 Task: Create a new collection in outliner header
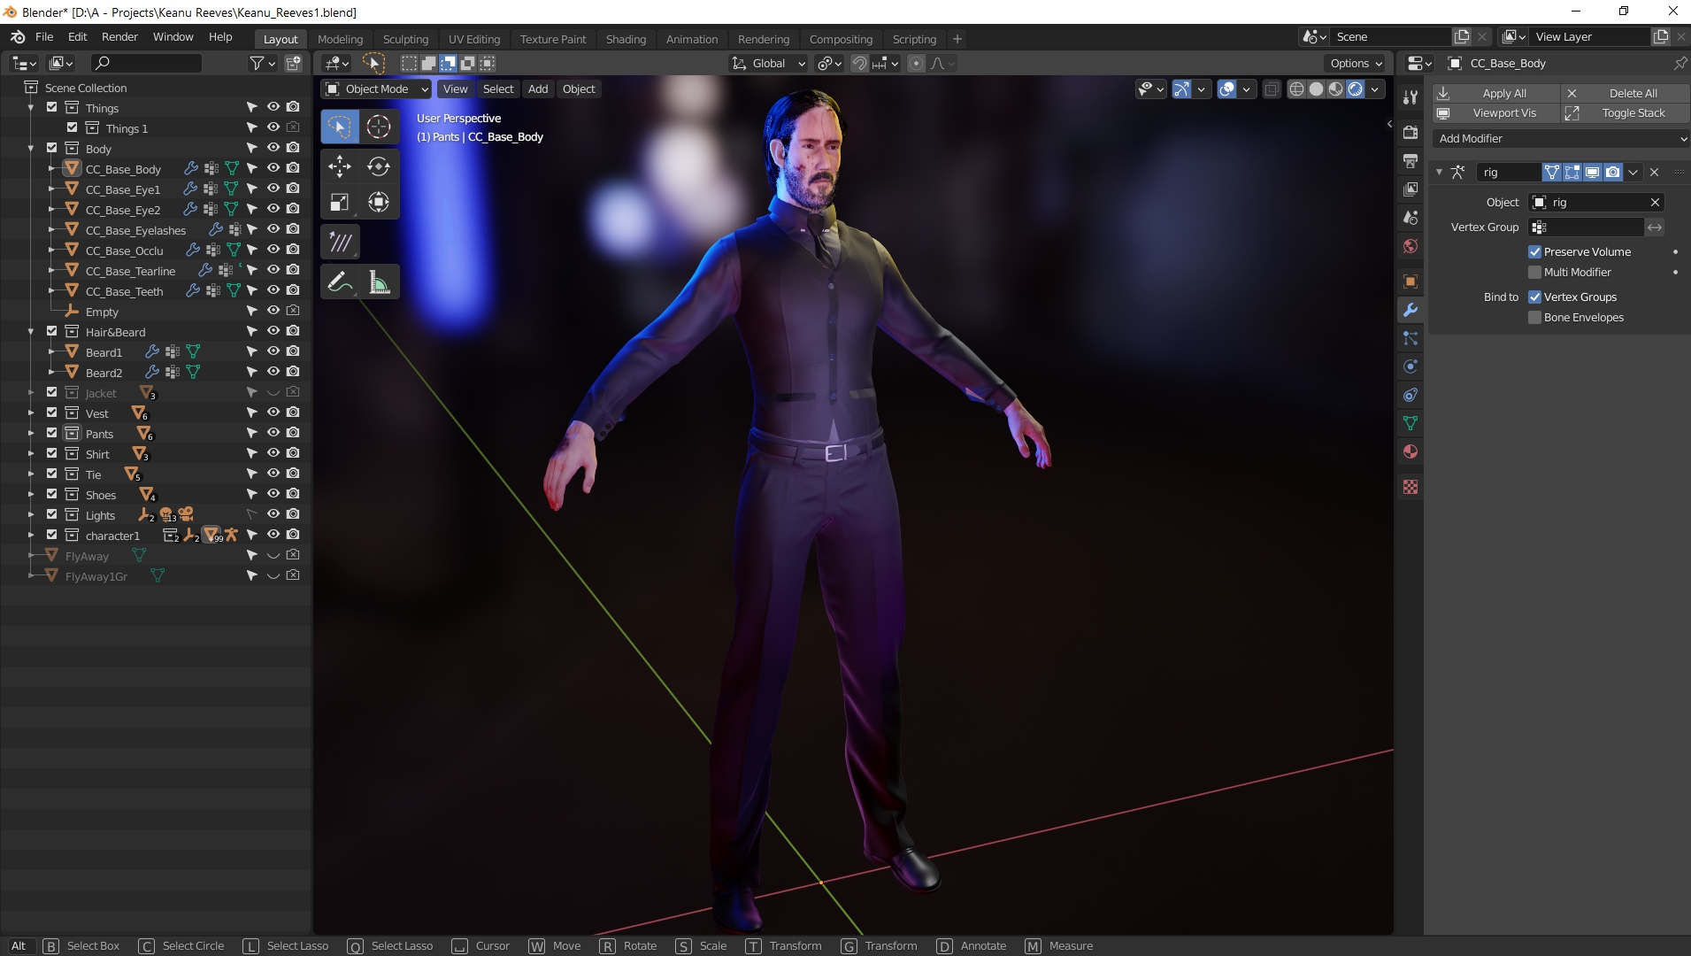click(293, 64)
